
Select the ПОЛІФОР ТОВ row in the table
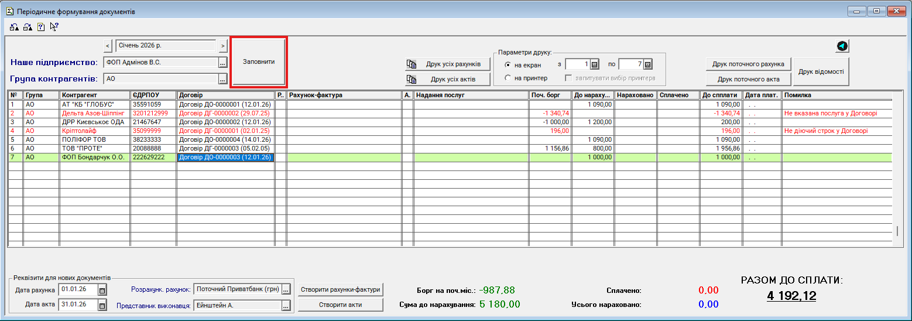point(94,140)
